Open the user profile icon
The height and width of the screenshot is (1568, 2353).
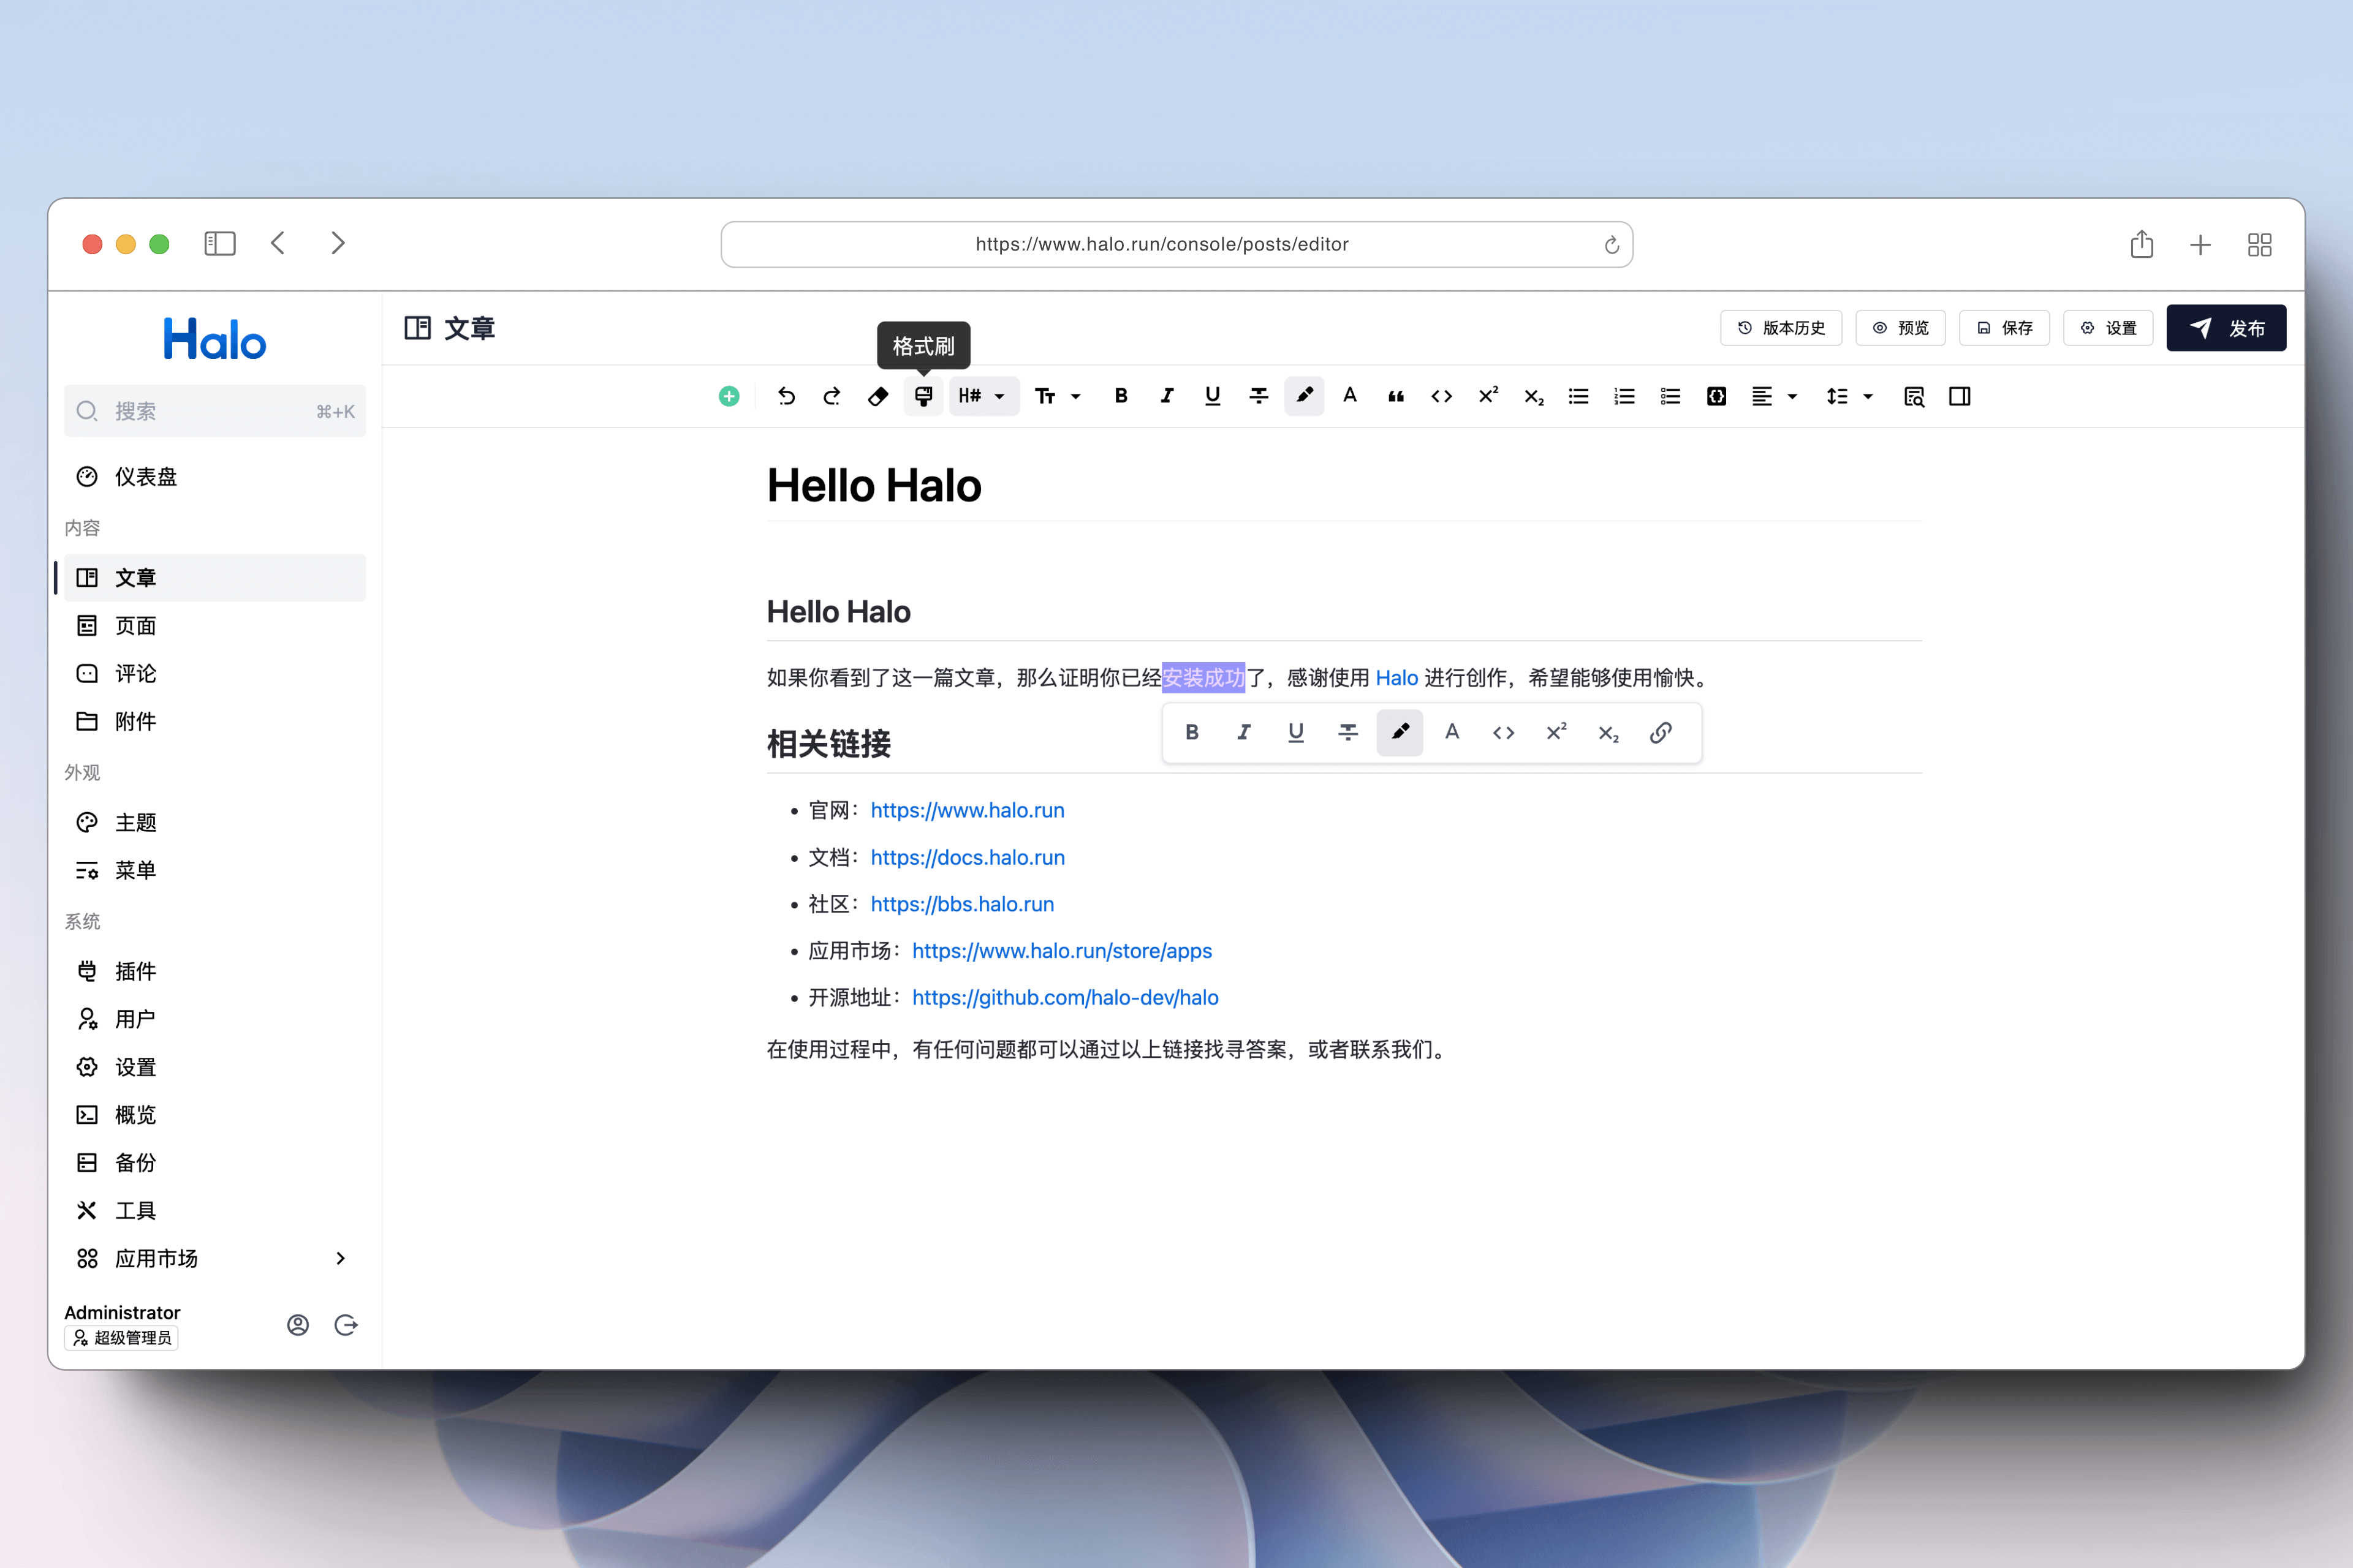(x=298, y=1325)
